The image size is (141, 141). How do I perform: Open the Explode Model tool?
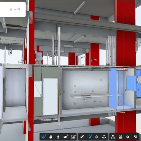(x=104, y=137)
